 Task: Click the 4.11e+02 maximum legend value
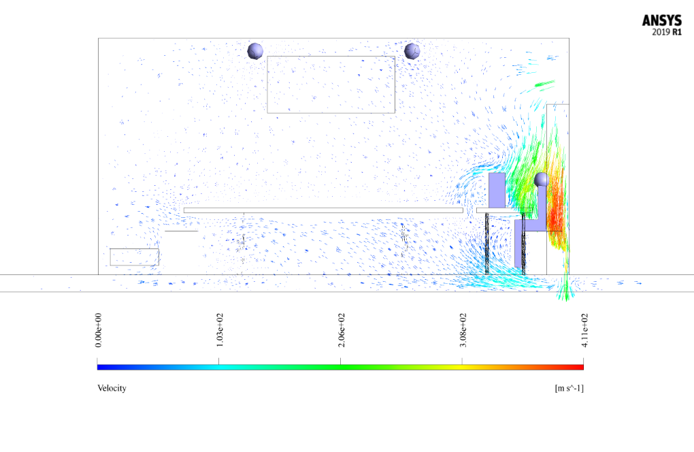click(x=584, y=330)
